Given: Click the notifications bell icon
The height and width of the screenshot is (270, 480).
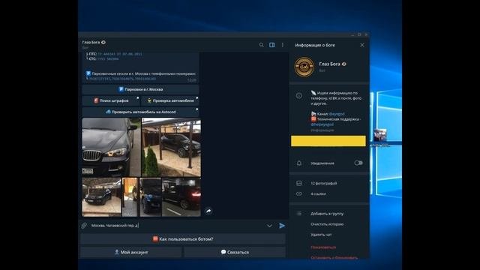Looking at the screenshot, I should click(299, 163).
